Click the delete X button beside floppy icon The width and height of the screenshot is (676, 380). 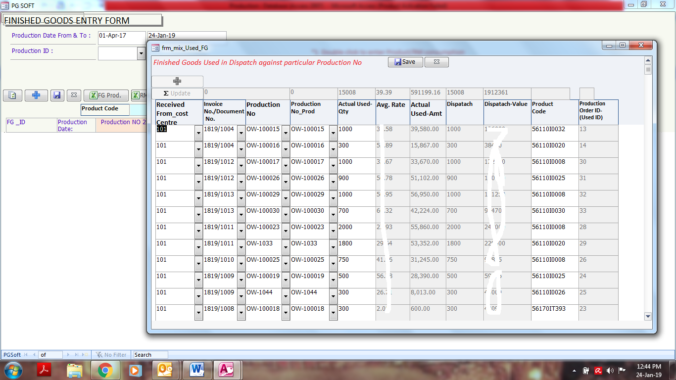73,95
